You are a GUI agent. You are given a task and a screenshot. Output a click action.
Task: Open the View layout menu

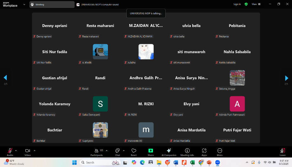(256, 4)
